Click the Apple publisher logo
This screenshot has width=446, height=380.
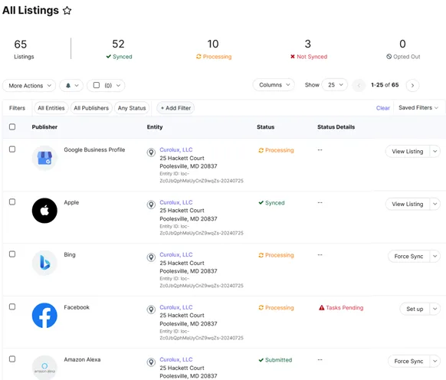coord(44,211)
